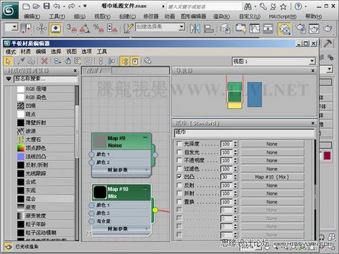The width and height of the screenshot is (339, 254).
Task: Click the question mark help icon
Action: click(x=298, y=7)
